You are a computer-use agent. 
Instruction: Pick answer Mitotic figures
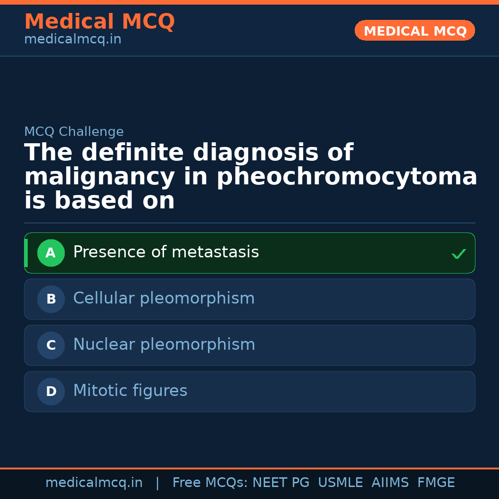[130, 391]
